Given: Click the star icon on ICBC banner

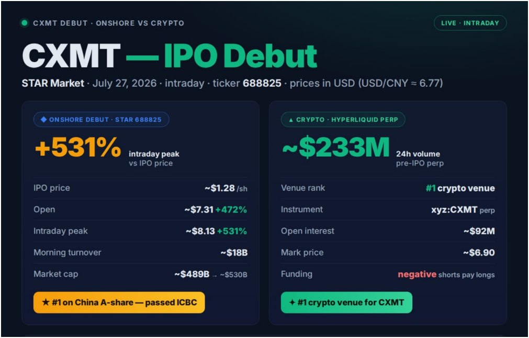Looking at the screenshot, I should tap(46, 302).
